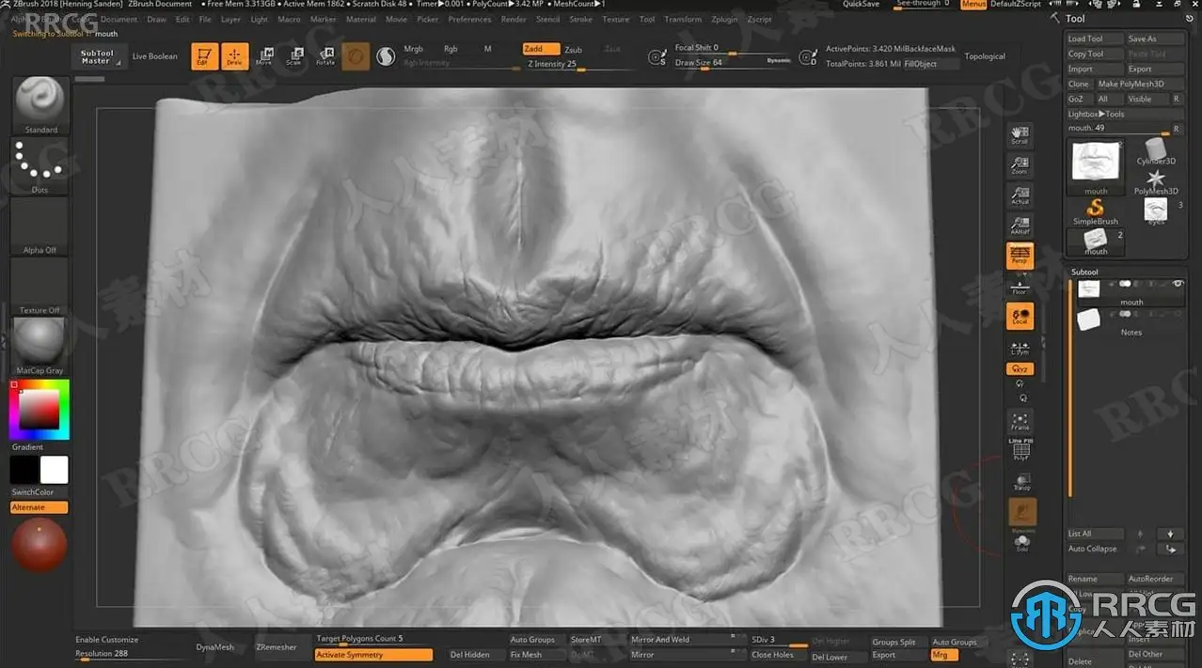Open the SubTool Master plugin menu
Screen dimensions: 1202x668
point(96,56)
